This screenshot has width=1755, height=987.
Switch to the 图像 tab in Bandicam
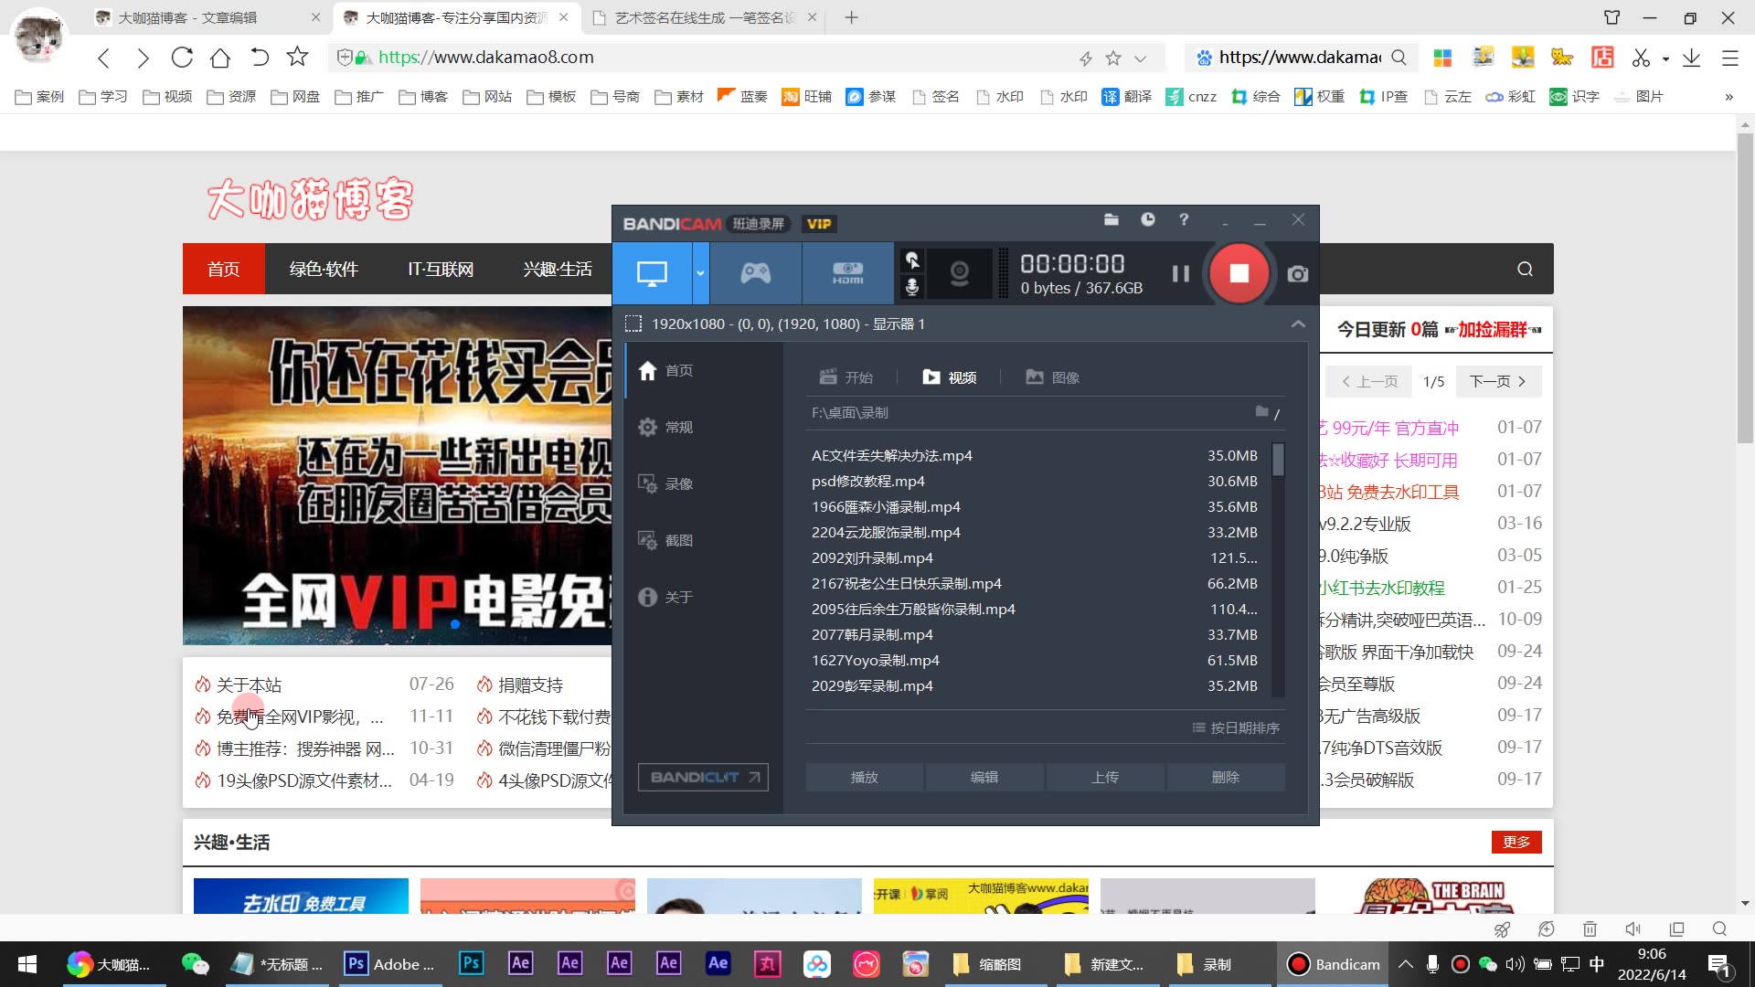pyautogui.click(x=1053, y=377)
